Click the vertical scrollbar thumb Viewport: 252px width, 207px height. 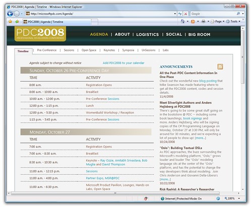tap(242, 57)
